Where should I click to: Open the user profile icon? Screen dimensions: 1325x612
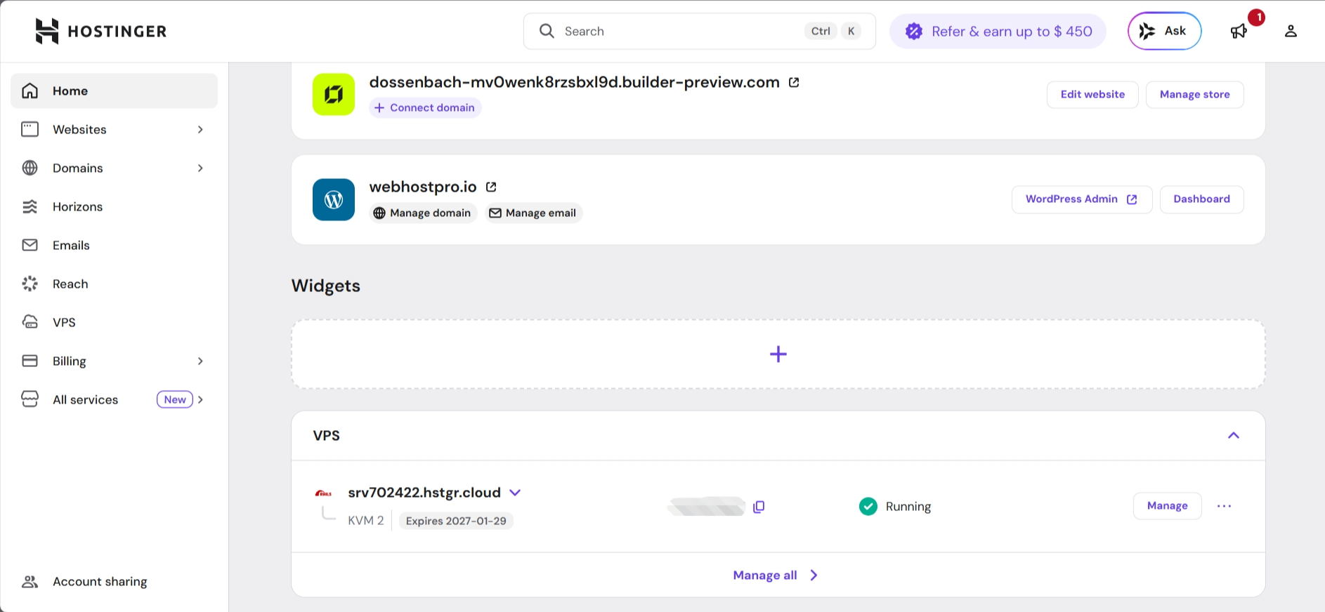coord(1291,31)
